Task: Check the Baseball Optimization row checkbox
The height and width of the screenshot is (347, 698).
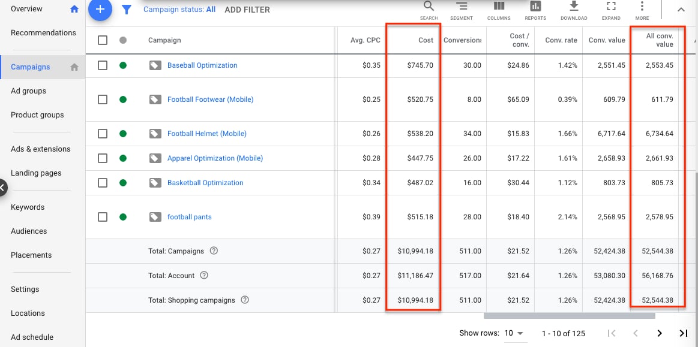Action: point(103,65)
